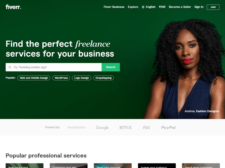This screenshot has height=168, width=225.
Task: Select the Logo Design popular tag
Action: (x=82, y=78)
